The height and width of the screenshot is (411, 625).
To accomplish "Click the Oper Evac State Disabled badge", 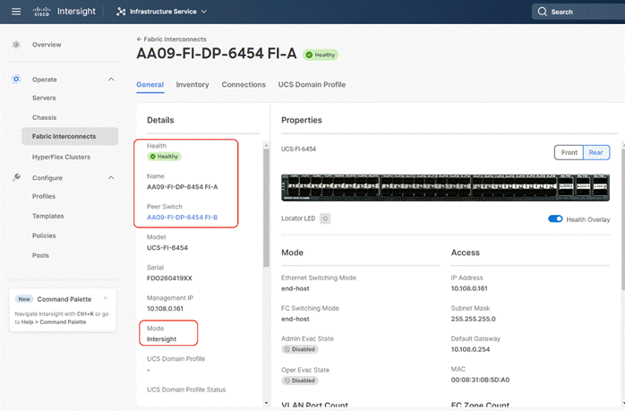I will click(300, 381).
